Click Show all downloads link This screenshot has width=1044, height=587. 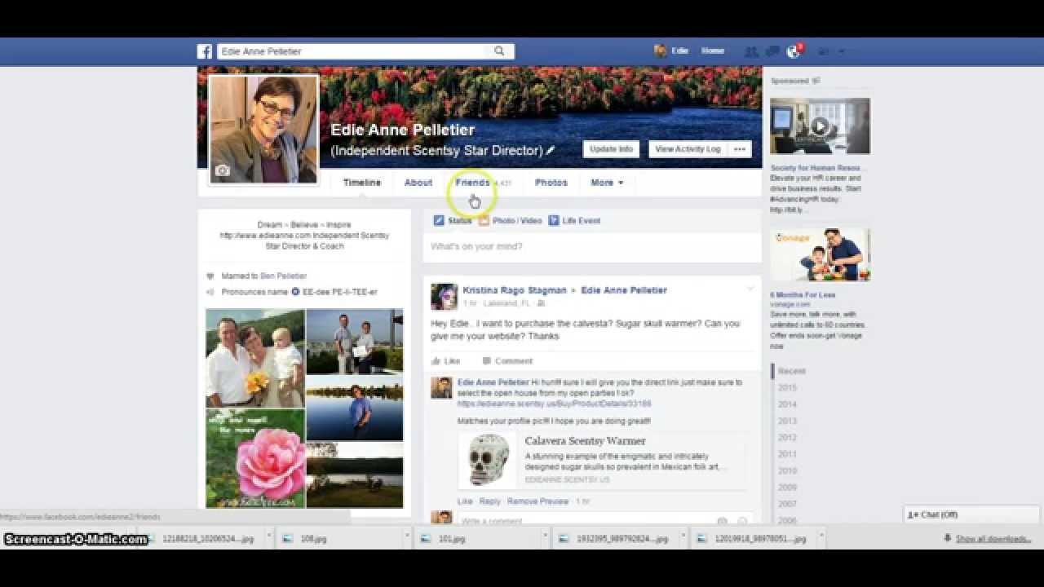click(x=993, y=539)
